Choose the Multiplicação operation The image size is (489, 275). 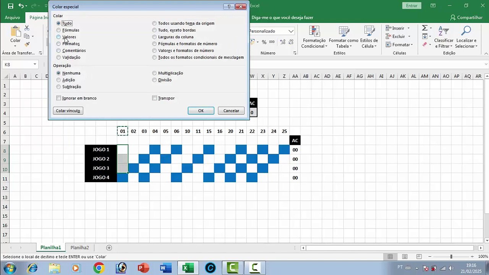pyautogui.click(x=154, y=73)
